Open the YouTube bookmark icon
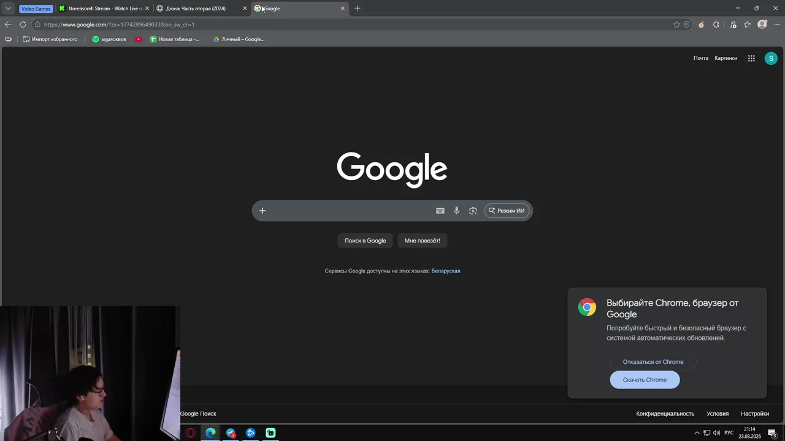 pyautogui.click(x=139, y=39)
